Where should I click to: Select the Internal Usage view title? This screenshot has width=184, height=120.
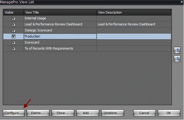pos(60,18)
